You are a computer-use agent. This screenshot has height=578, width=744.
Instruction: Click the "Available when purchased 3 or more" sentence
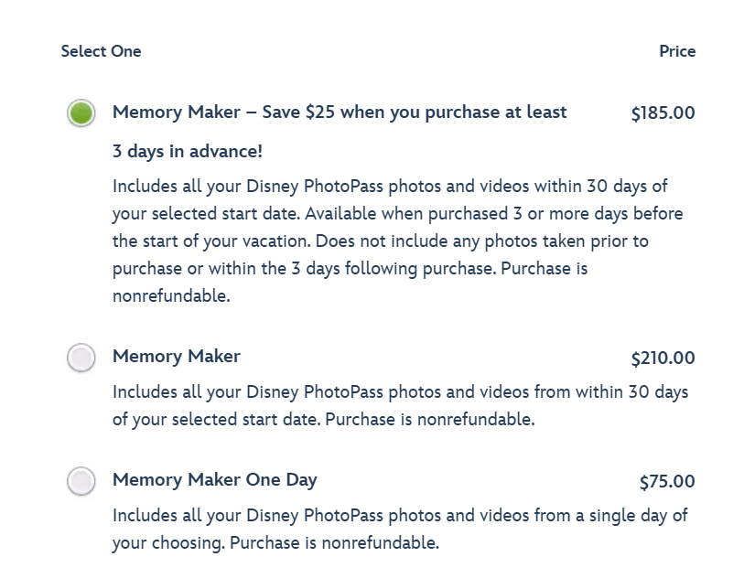(x=494, y=214)
